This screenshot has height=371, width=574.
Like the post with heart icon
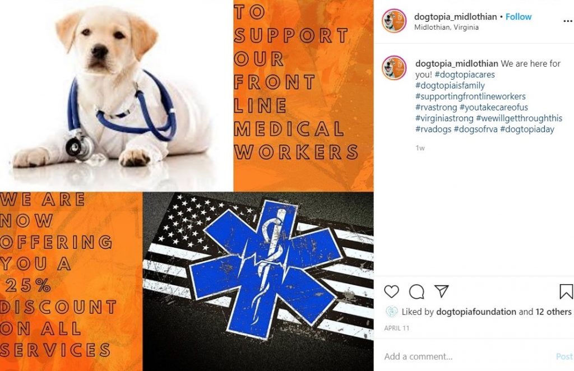click(391, 291)
